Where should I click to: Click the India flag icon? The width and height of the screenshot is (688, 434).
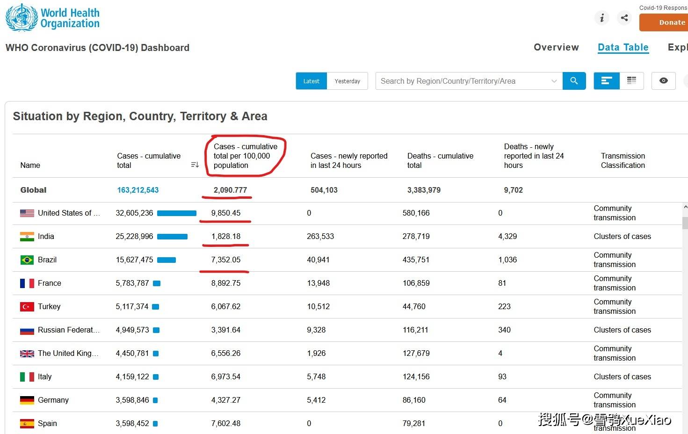click(27, 237)
